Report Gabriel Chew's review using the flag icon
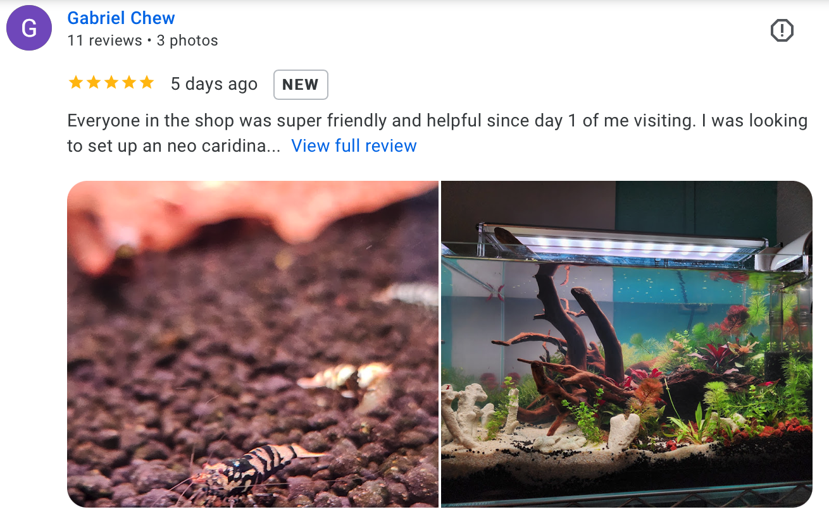Screen dimensions: 829x526 (x=782, y=30)
